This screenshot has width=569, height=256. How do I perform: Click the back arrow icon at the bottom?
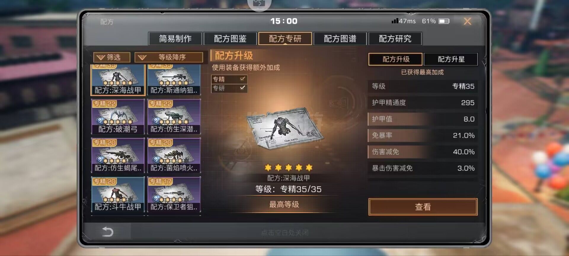[108, 232]
